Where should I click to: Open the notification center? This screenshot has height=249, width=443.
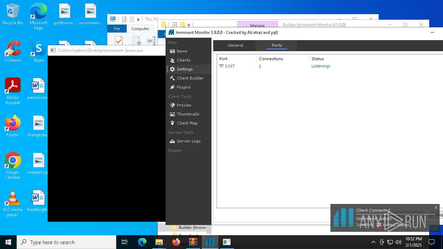432,242
